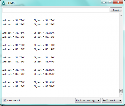Click the last Object 88.54*F reading
This screenshot has width=125, height=106.
pos(44,86)
